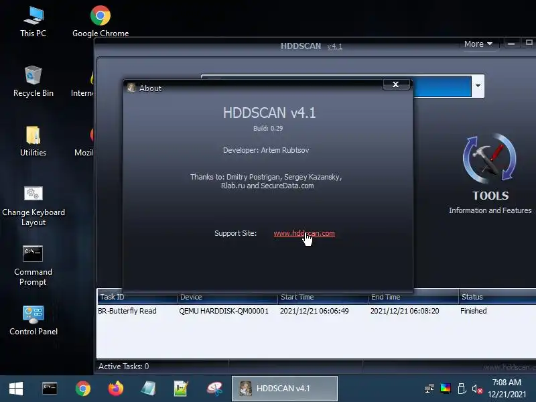Click the About dialog title icon
The height and width of the screenshot is (402, 536).
[131, 88]
